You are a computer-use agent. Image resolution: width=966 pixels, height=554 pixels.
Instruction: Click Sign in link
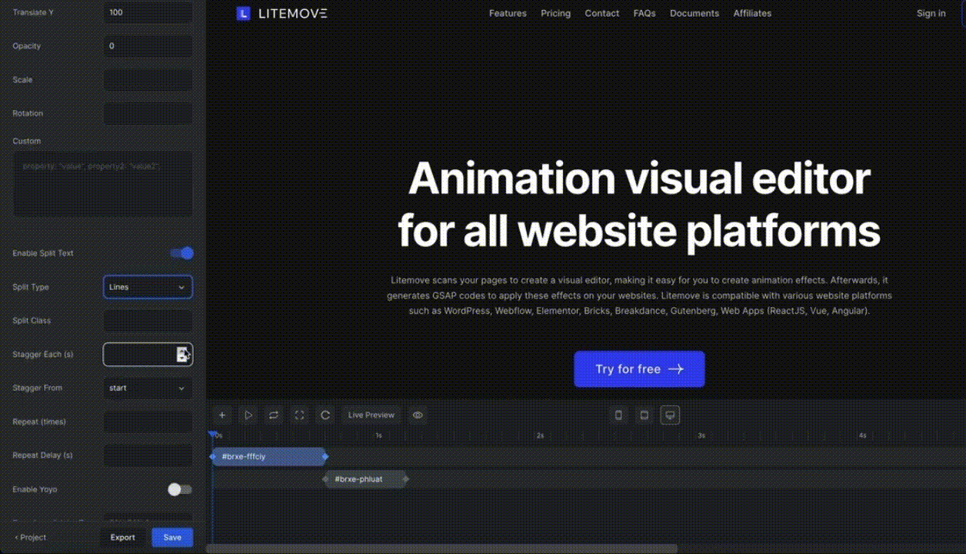point(931,13)
